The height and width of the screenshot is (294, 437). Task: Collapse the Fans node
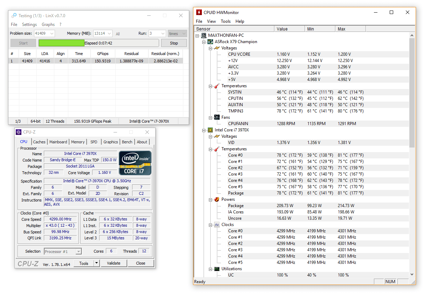211,117
